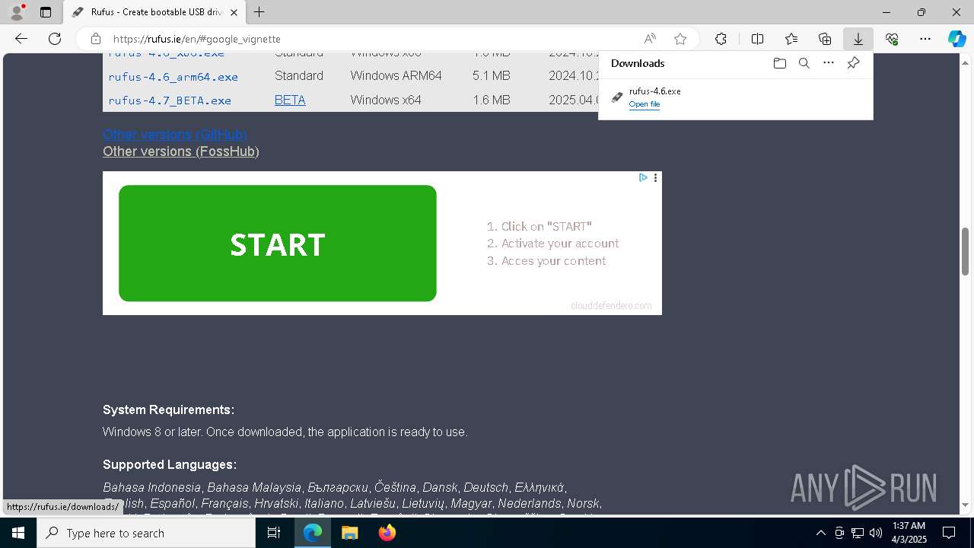
Task: Download rufus-4.6_arm64.exe link
Action: point(173,77)
